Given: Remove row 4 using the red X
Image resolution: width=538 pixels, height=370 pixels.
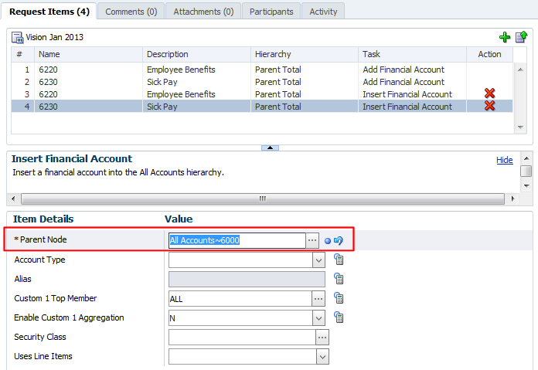Looking at the screenshot, I should point(489,106).
